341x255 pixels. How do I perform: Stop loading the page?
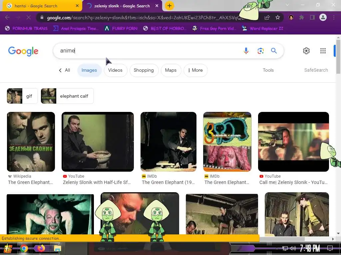coord(29,17)
